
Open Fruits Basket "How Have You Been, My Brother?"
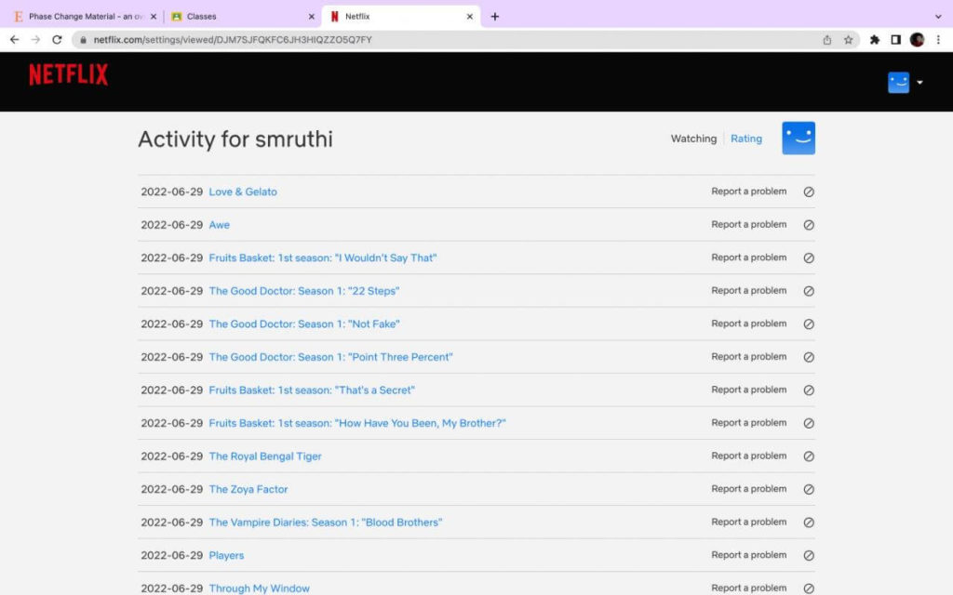pyautogui.click(x=357, y=423)
